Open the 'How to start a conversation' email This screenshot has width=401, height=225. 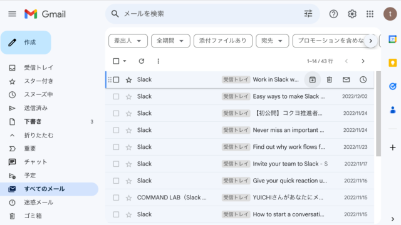(239, 214)
